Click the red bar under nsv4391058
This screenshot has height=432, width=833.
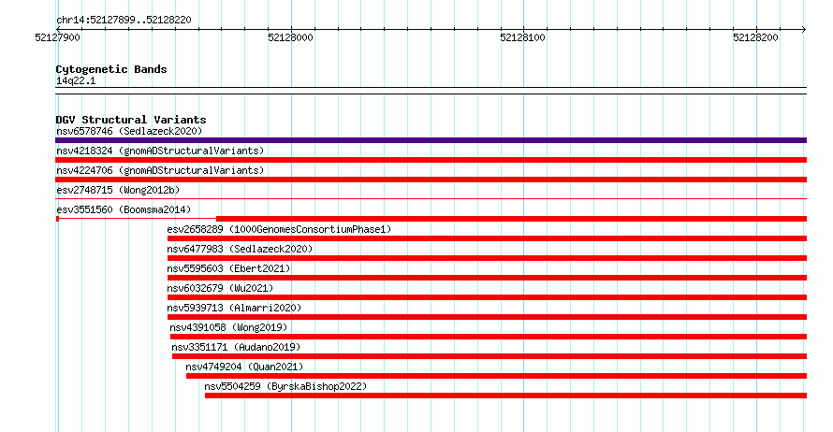pyautogui.click(x=489, y=337)
